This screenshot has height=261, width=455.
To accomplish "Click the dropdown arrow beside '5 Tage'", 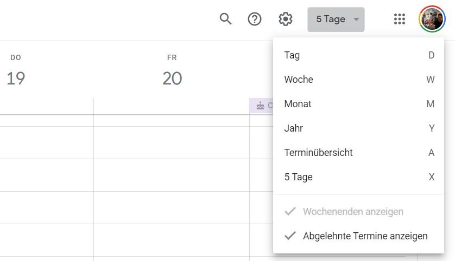I will coord(356,19).
